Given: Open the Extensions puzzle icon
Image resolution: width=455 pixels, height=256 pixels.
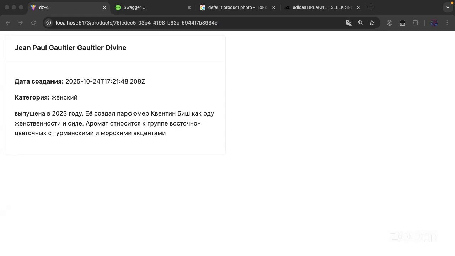Looking at the screenshot, I should coord(415,23).
